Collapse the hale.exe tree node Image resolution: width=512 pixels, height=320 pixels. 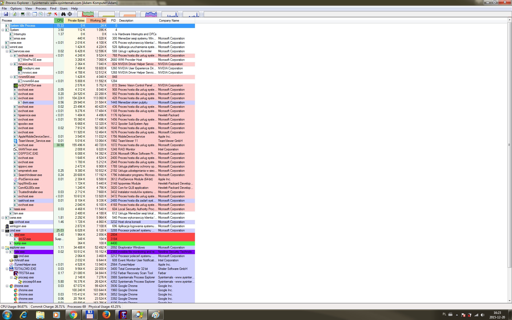7,252
